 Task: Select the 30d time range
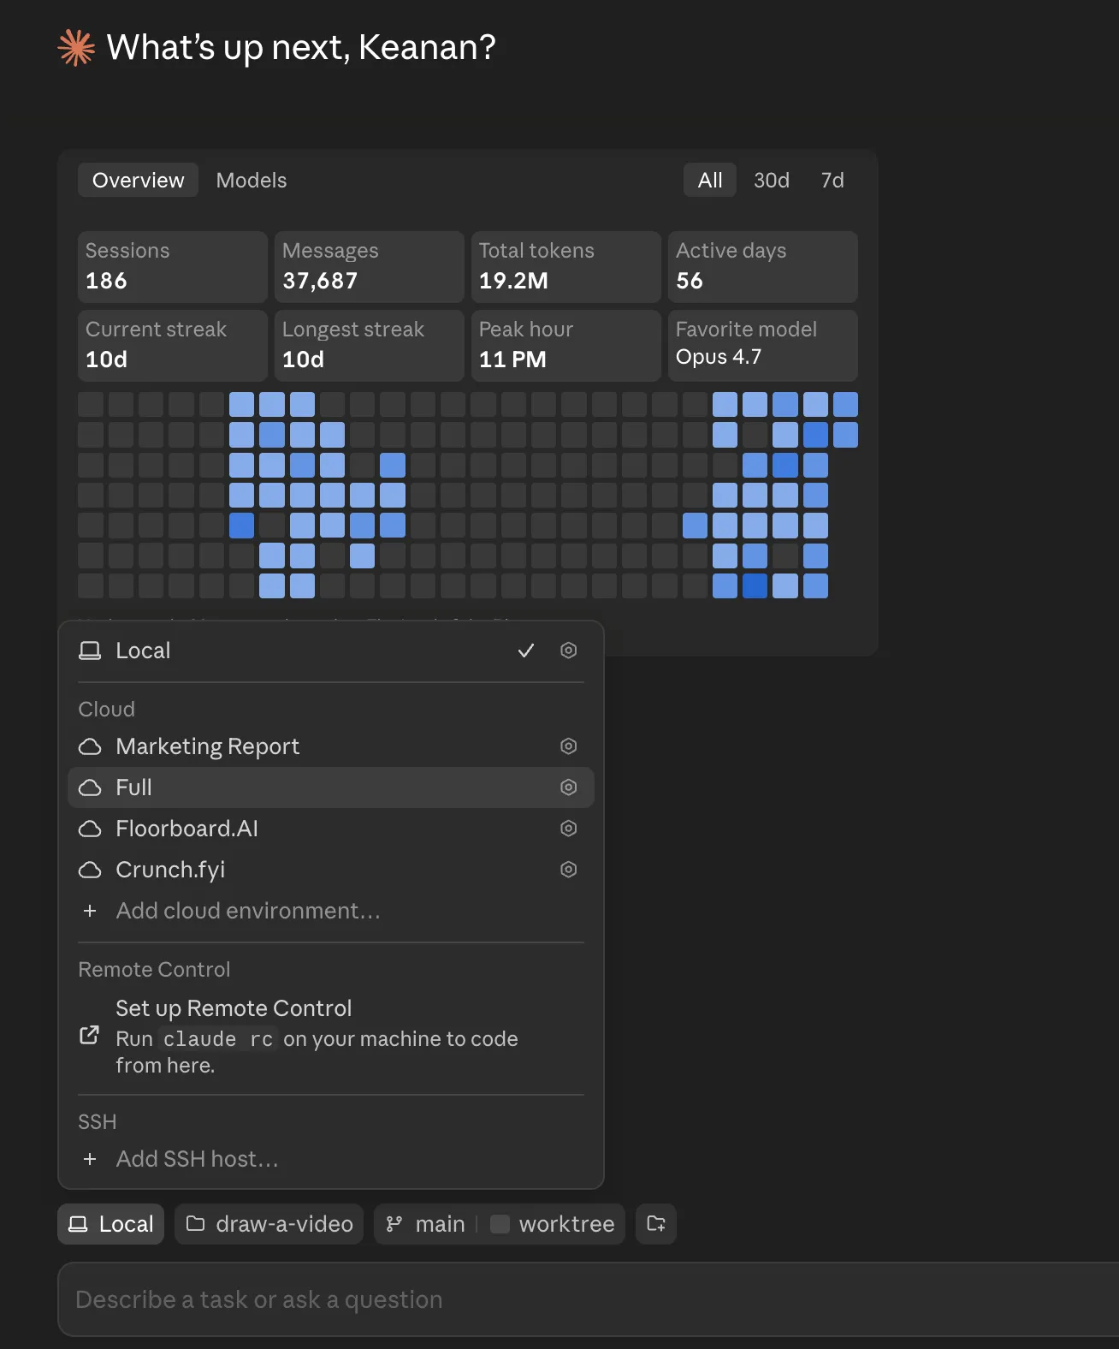point(772,181)
